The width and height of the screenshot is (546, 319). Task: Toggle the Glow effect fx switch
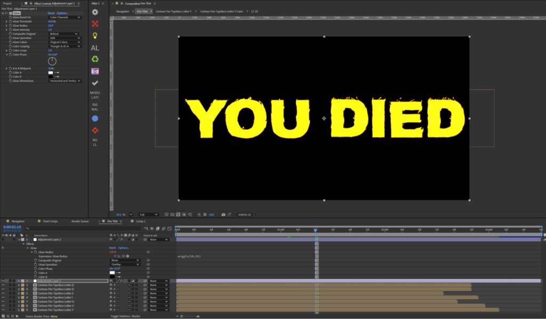[x=6, y=13]
